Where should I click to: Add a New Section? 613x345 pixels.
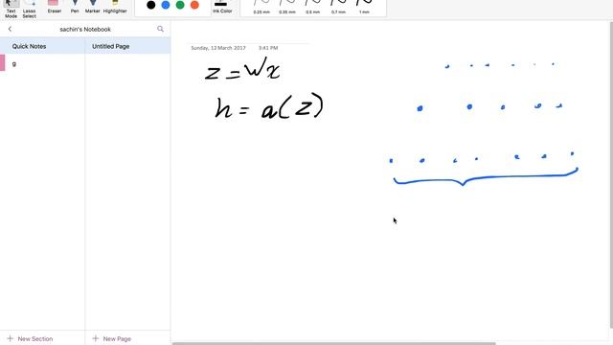30,338
